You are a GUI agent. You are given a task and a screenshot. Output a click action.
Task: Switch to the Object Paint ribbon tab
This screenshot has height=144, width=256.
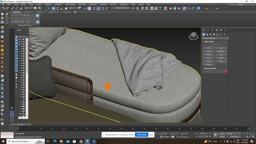click(54, 12)
